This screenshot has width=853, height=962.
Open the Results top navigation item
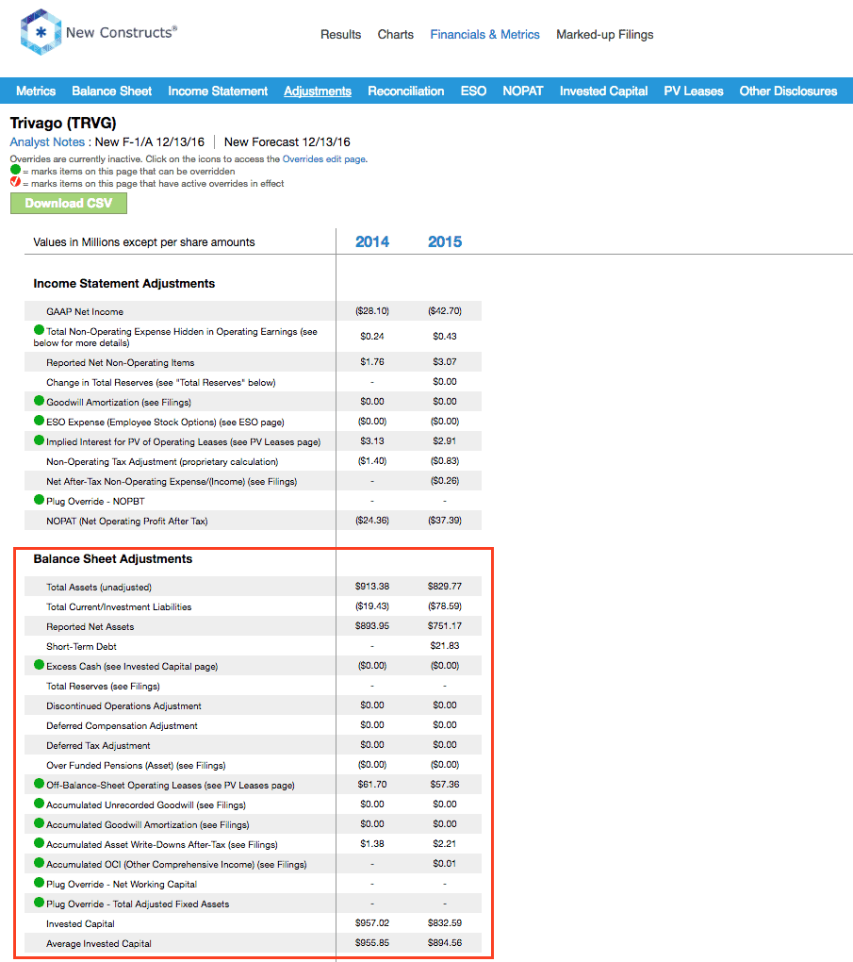(340, 34)
